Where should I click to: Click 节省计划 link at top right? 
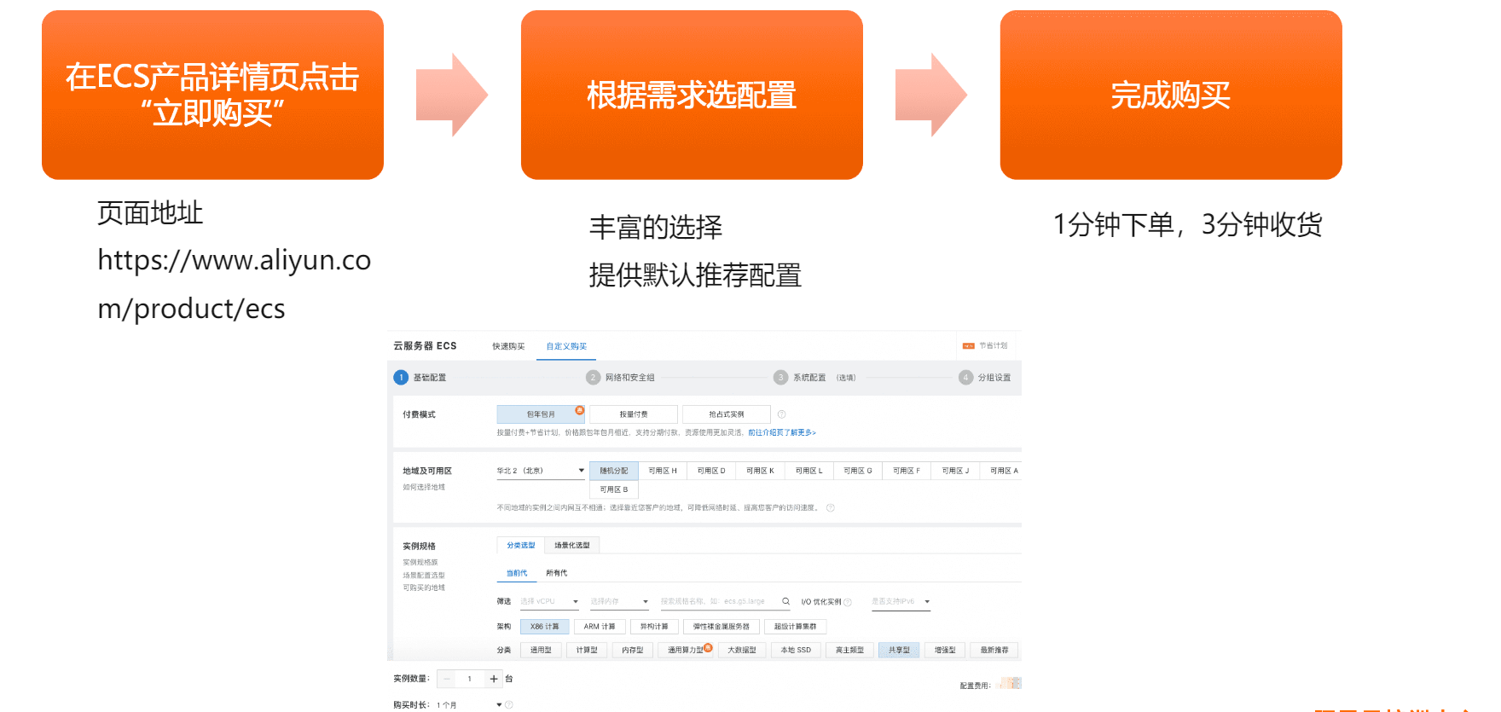(x=994, y=346)
